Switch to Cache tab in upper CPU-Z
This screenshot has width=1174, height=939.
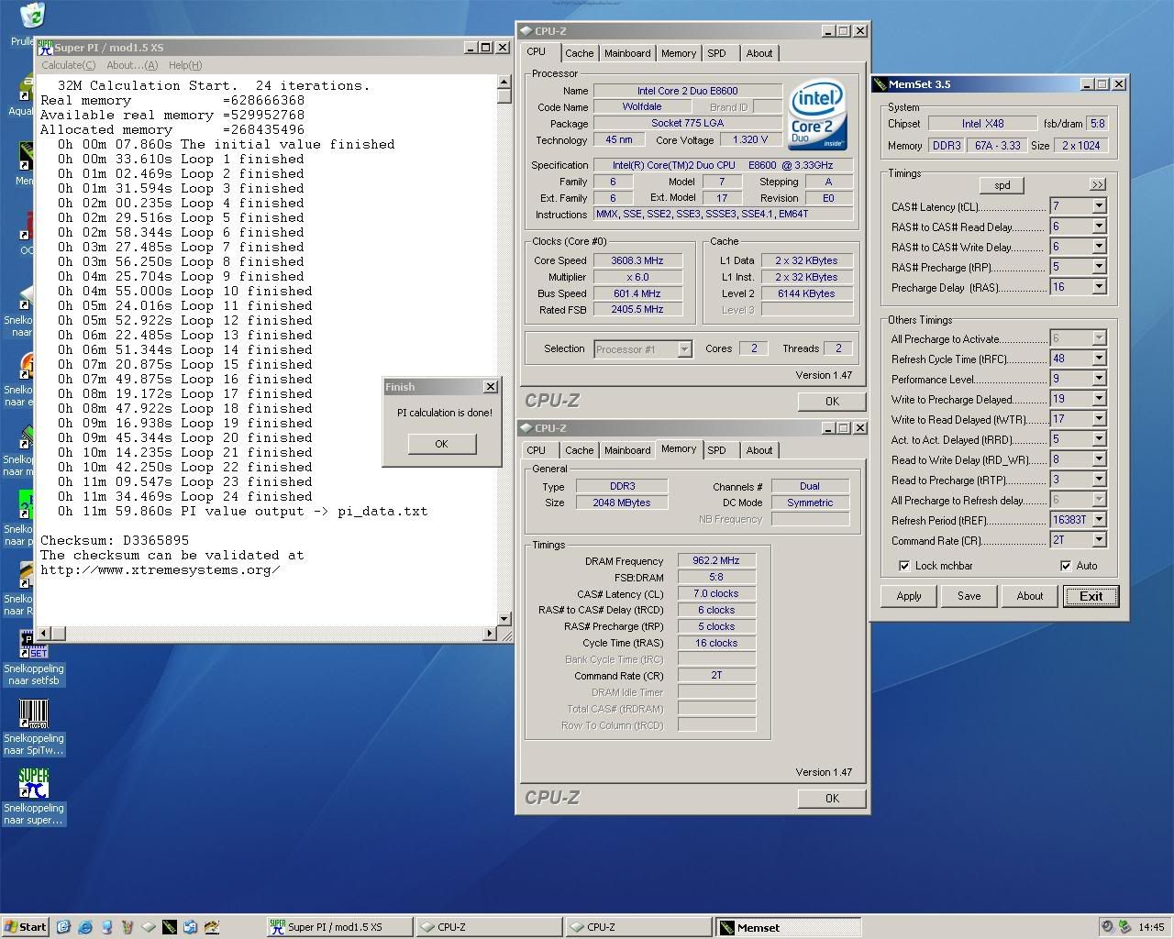tap(579, 53)
